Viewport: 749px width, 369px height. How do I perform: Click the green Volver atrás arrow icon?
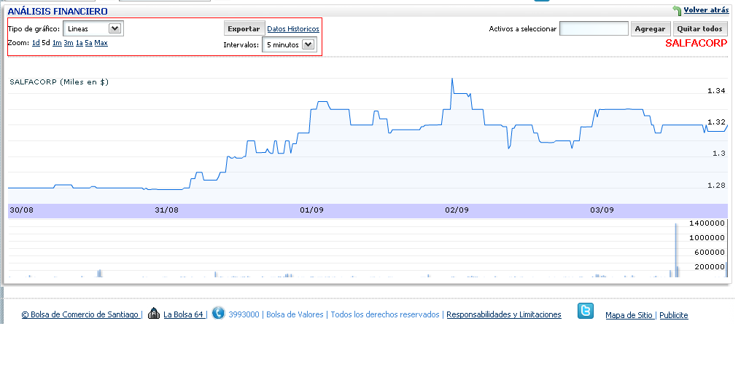(677, 11)
